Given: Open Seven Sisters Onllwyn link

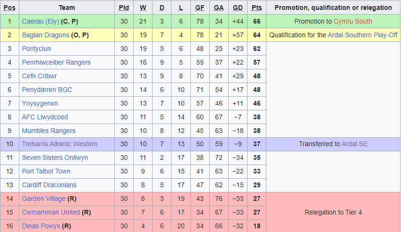Looking at the screenshot, I should click(55, 157).
